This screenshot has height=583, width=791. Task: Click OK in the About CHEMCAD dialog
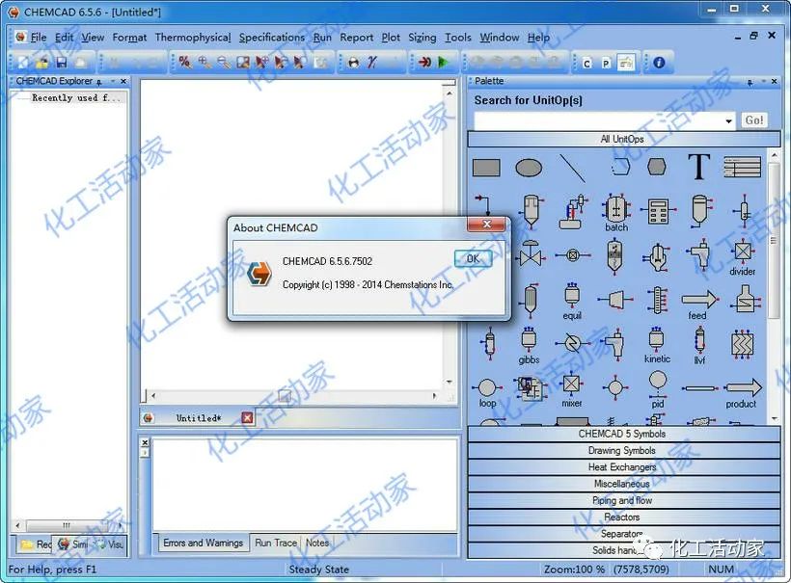[473, 258]
